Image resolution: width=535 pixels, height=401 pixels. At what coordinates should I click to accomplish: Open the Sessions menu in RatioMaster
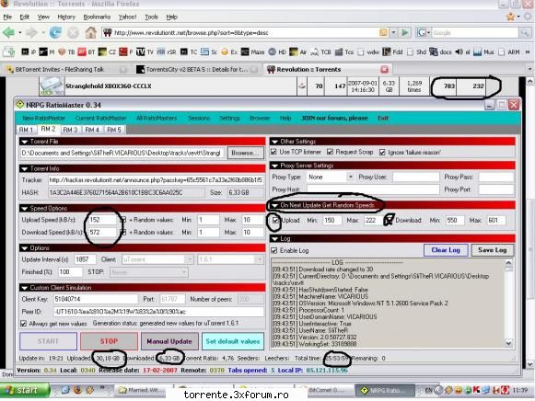(x=199, y=119)
